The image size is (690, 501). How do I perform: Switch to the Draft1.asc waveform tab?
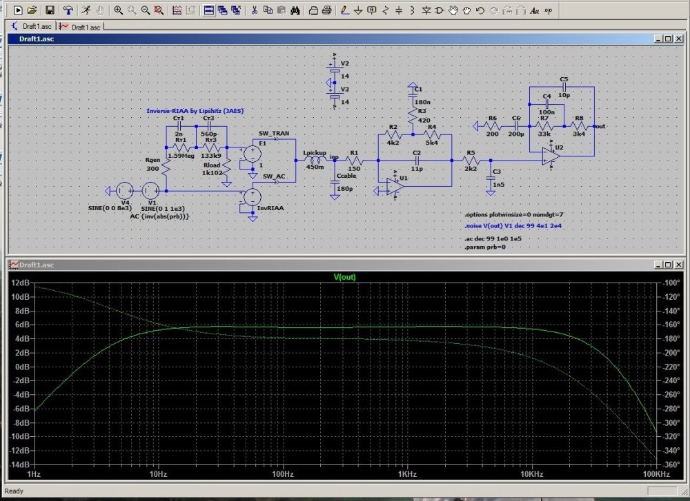coord(81,26)
